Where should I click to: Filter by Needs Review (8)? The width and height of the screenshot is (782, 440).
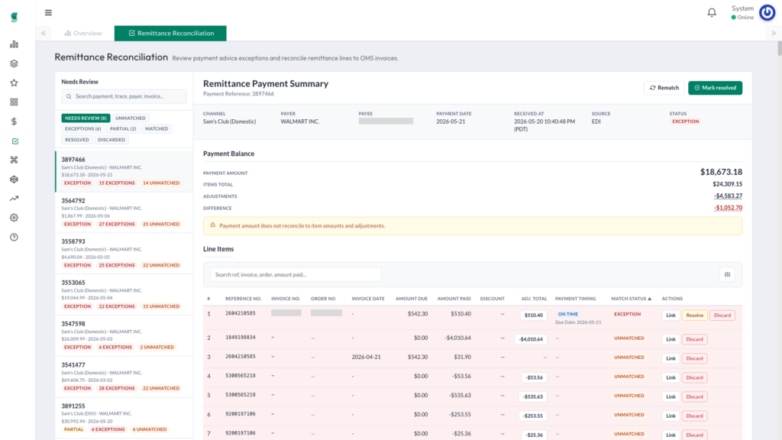pyautogui.click(x=86, y=118)
